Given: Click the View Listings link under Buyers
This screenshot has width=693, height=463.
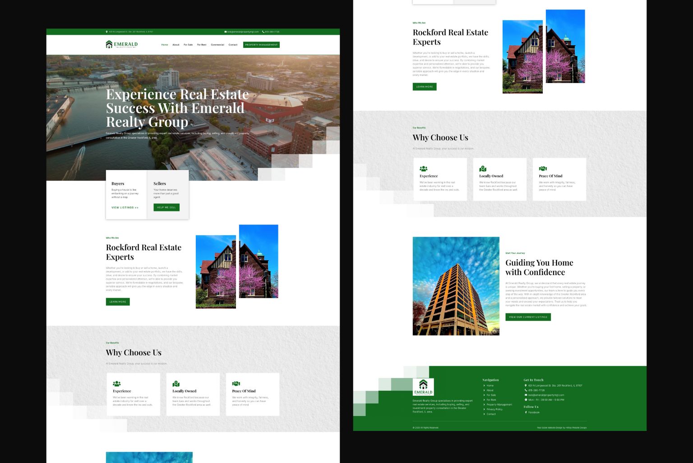Looking at the screenshot, I should (x=125, y=207).
